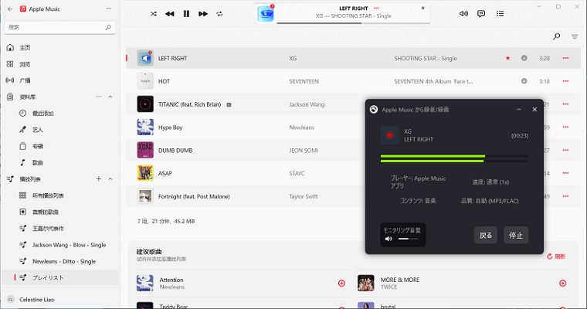
Task: Download the LEFT RIGHT song
Action: coord(524,58)
